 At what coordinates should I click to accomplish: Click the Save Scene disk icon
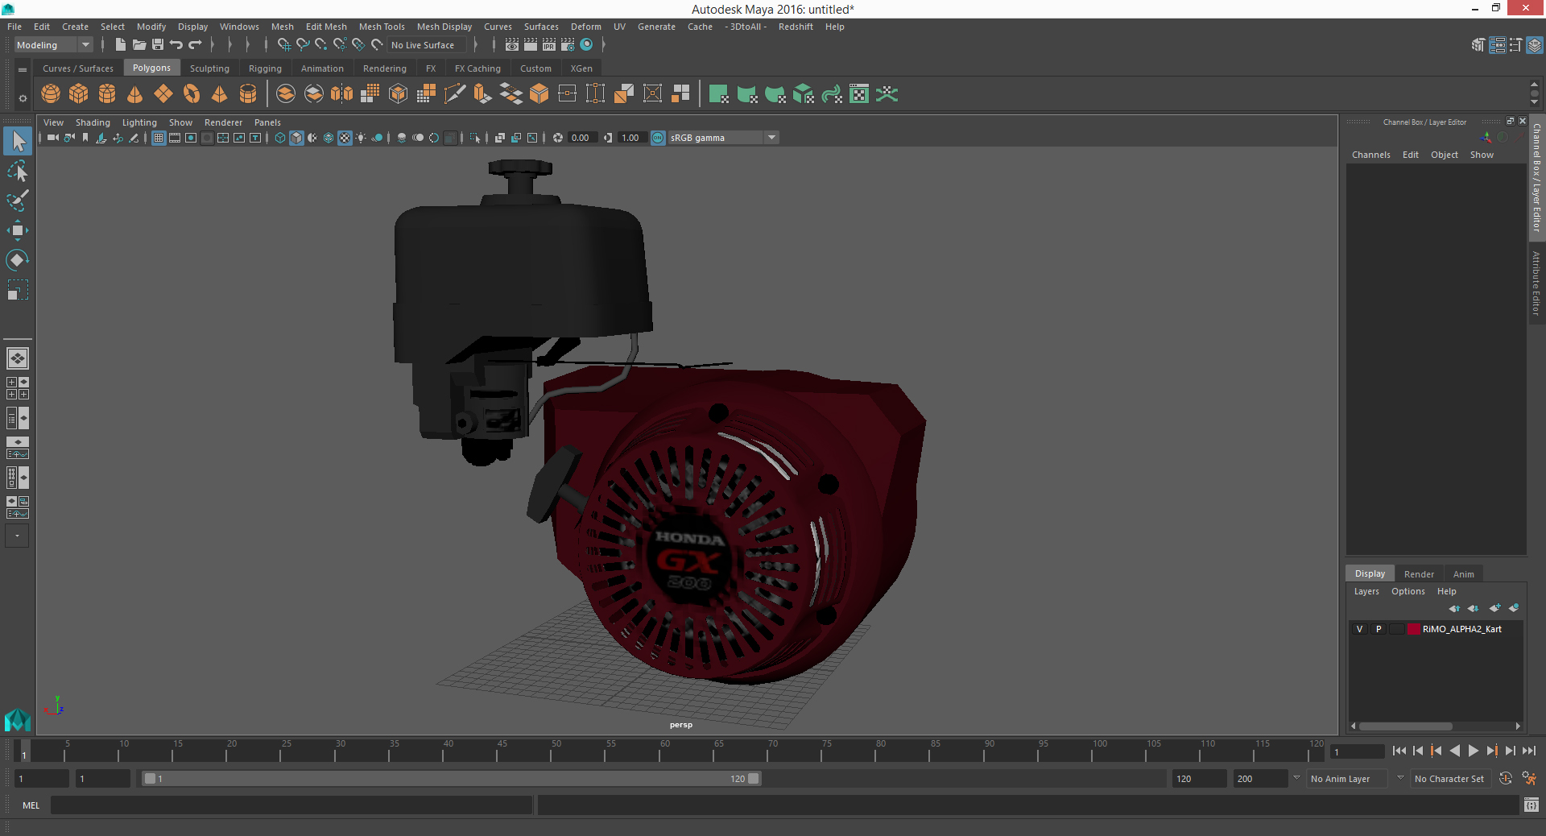click(158, 45)
